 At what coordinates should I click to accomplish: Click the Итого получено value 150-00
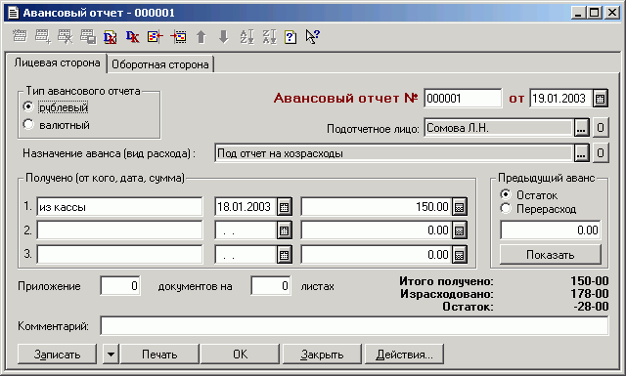coord(589,281)
